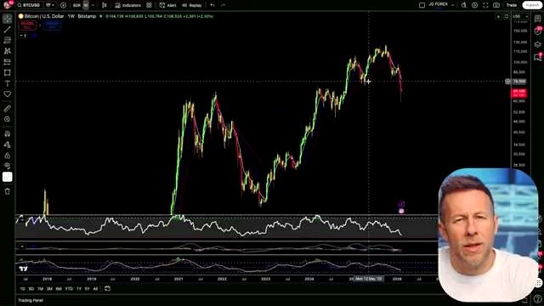
Task: Select the 6M date range
Action: click(x=59, y=289)
